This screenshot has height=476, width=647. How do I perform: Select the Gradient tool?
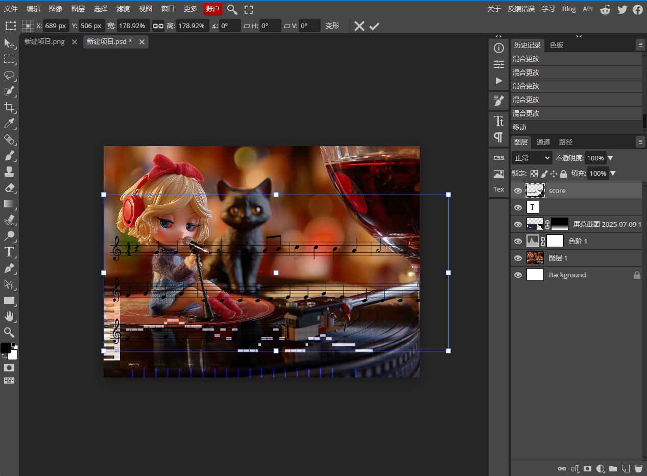(x=9, y=204)
